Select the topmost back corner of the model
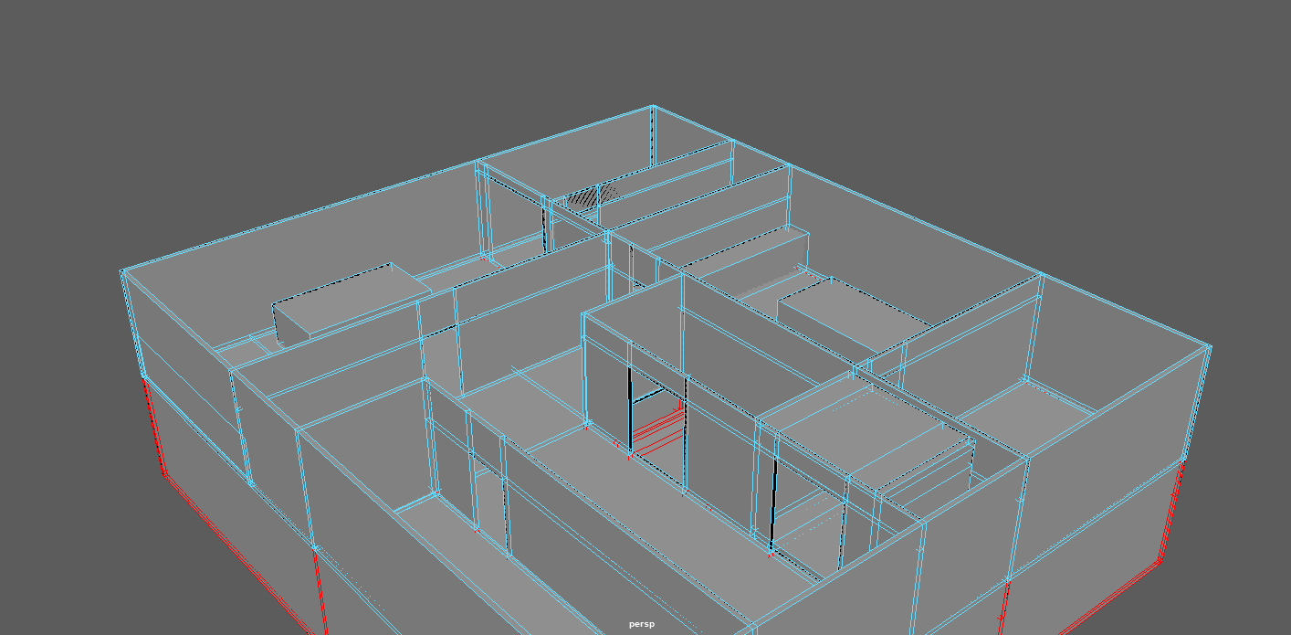The width and height of the screenshot is (1291, 635). 653,107
